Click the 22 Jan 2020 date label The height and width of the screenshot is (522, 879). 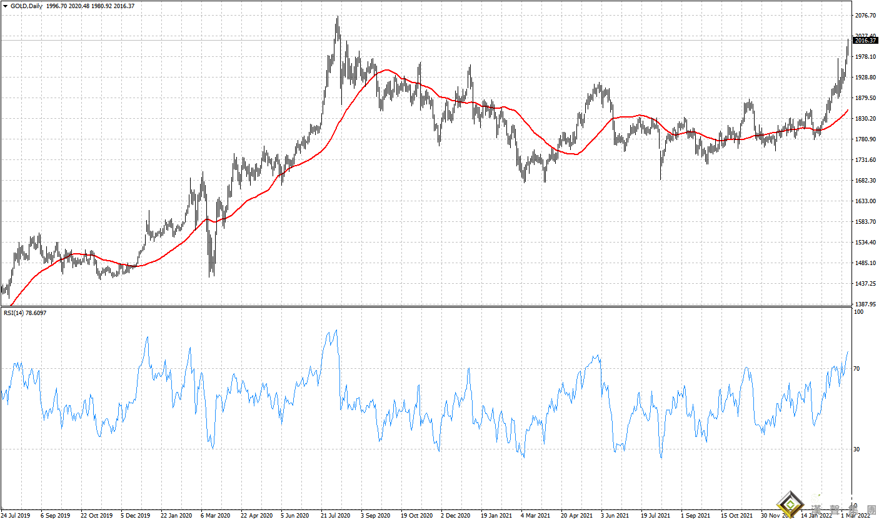175,516
